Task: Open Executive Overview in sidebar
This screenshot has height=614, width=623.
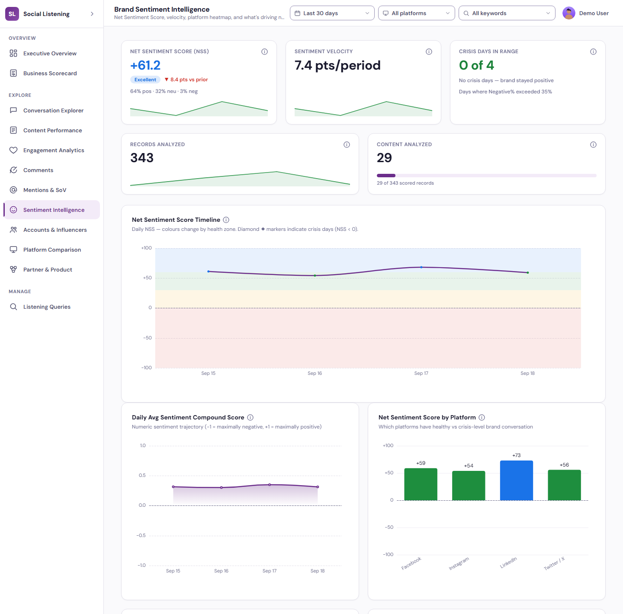Action: [51, 54]
